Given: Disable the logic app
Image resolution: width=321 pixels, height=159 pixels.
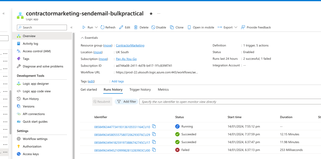Looking at the screenshot, I should (159, 27).
